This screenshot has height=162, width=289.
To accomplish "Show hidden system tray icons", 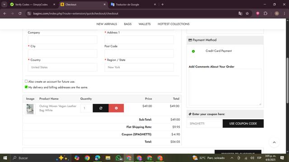I will point(232,158).
